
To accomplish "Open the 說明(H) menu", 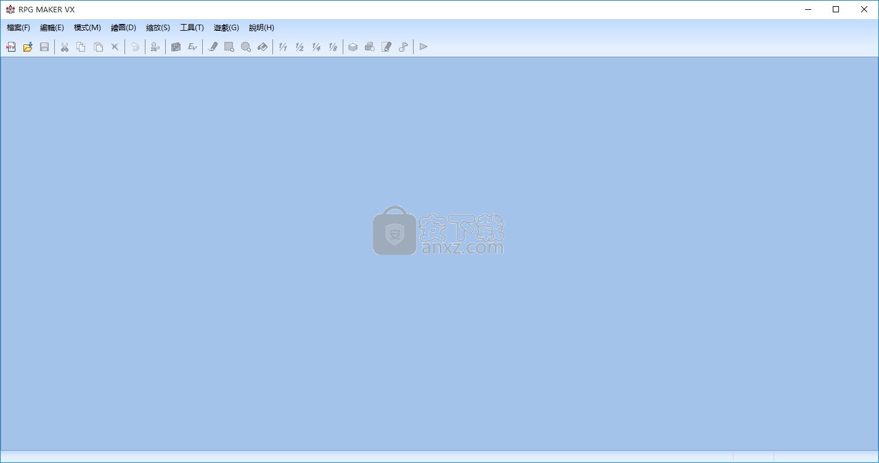I will click(261, 28).
